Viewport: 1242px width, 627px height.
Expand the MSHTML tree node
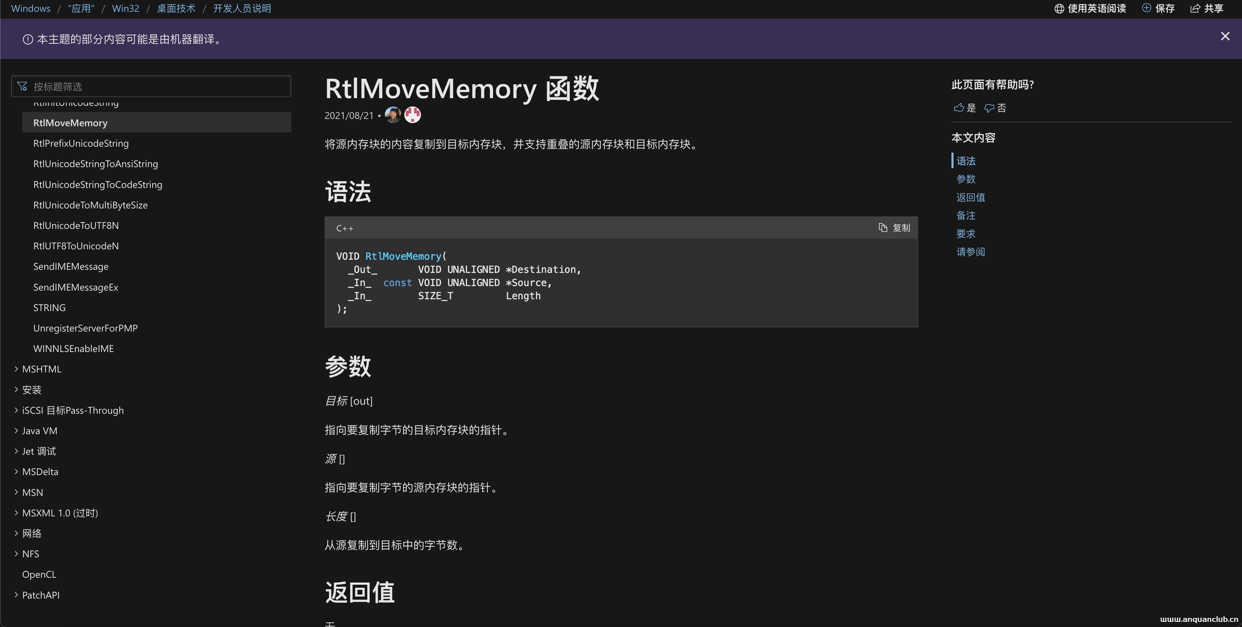pyautogui.click(x=16, y=369)
